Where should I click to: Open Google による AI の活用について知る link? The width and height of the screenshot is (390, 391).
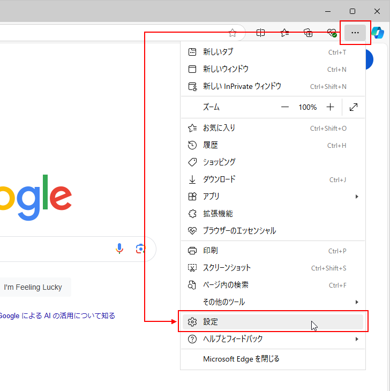[57, 315]
